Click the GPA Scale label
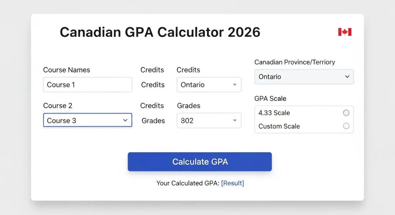Screen dimensions: 395x215 coord(270,98)
